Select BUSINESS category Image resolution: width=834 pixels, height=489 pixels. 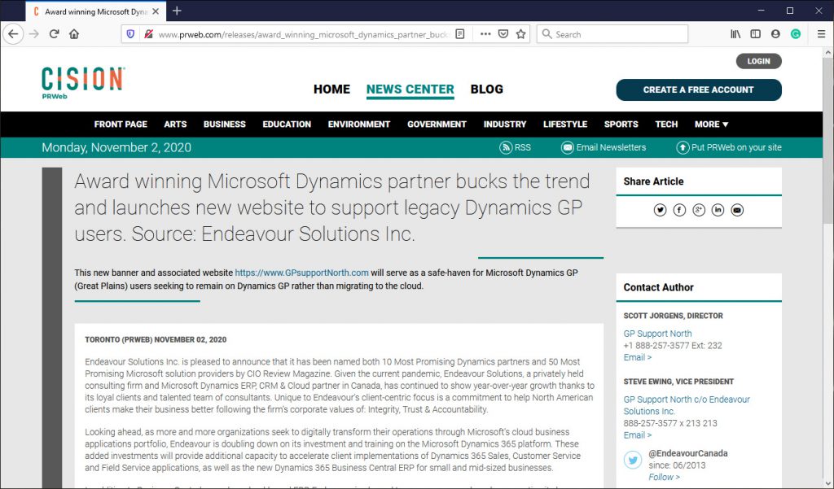[x=225, y=124]
